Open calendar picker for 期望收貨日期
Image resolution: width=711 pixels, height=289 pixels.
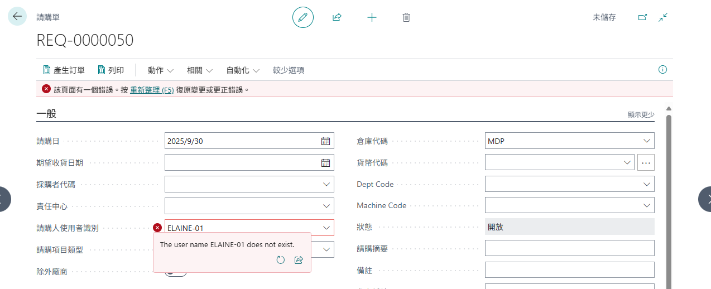pyautogui.click(x=326, y=163)
